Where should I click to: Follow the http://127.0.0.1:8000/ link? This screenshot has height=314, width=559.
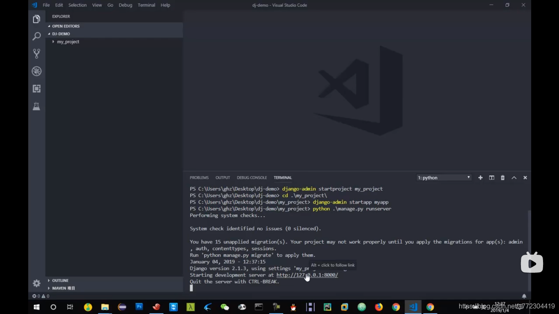click(307, 275)
